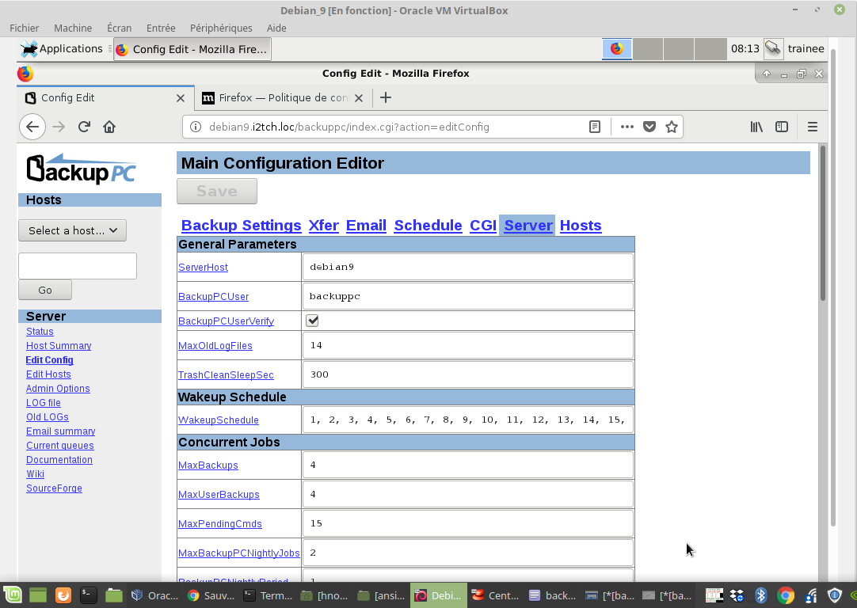The image size is (857, 608).
Task: Open the Library icon in Firefox toolbar
Action: click(x=756, y=127)
